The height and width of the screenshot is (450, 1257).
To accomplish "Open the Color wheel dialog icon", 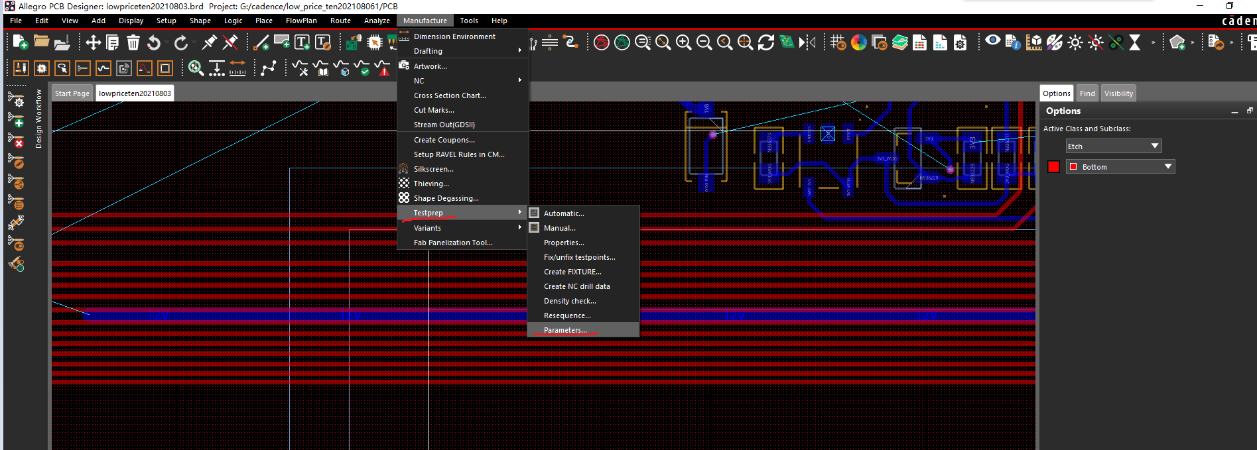I will tap(859, 43).
